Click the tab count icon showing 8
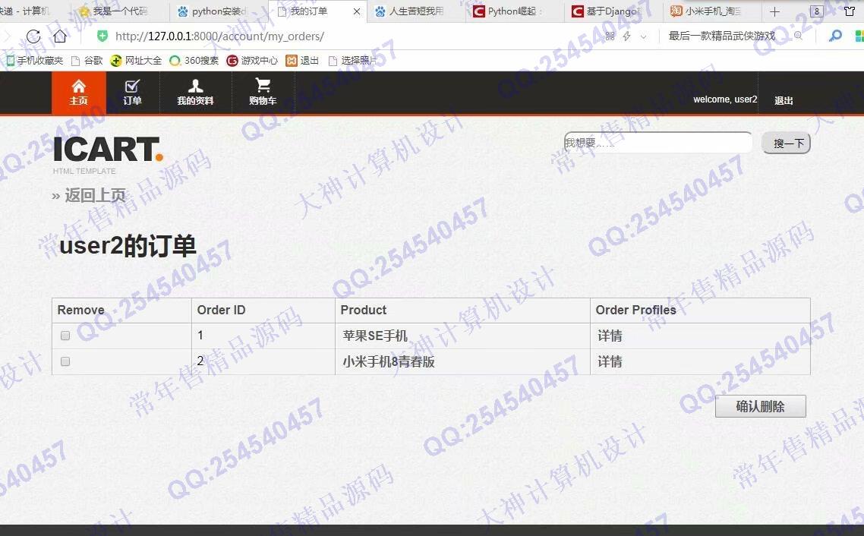This screenshot has height=536, width=864. (x=817, y=11)
